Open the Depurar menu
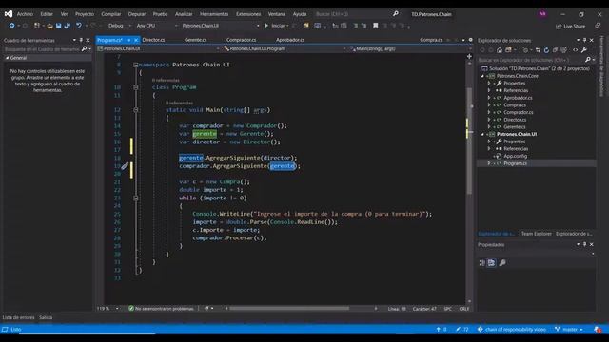The image size is (609, 342). [x=137, y=14]
